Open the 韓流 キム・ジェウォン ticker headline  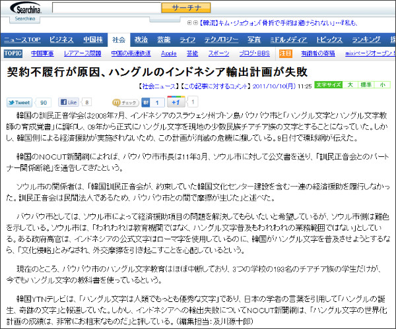278,23
